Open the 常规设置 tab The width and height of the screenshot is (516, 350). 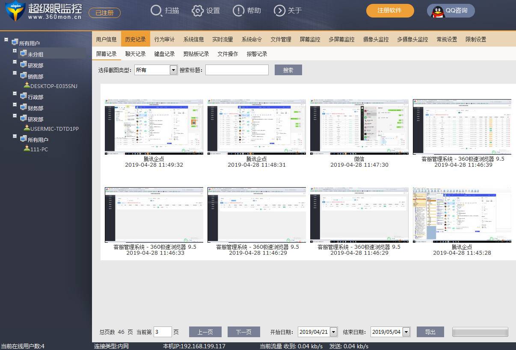(447, 39)
